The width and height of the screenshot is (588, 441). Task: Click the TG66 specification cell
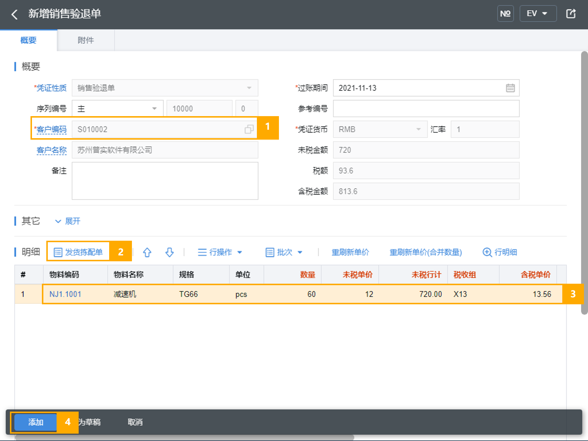[x=201, y=294]
